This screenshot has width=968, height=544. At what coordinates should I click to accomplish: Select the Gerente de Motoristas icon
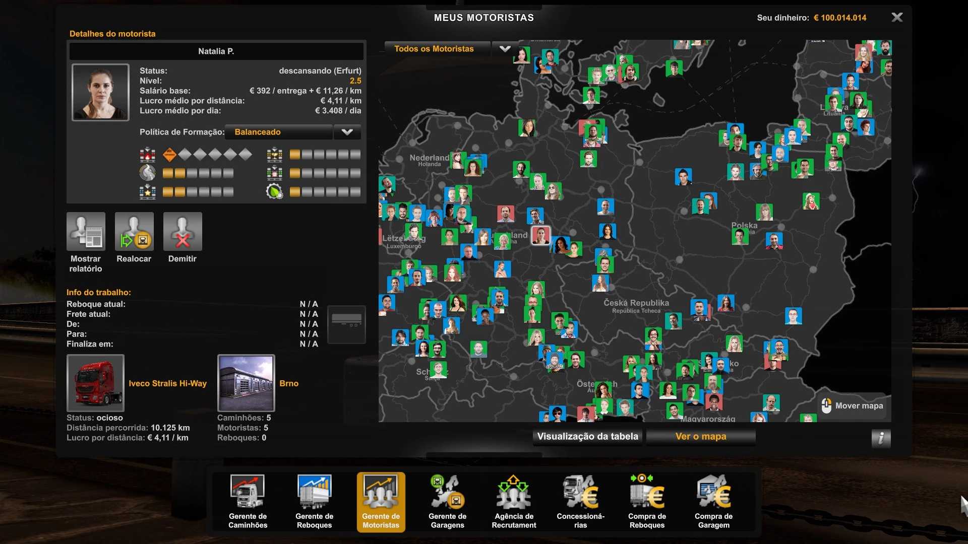tap(381, 501)
